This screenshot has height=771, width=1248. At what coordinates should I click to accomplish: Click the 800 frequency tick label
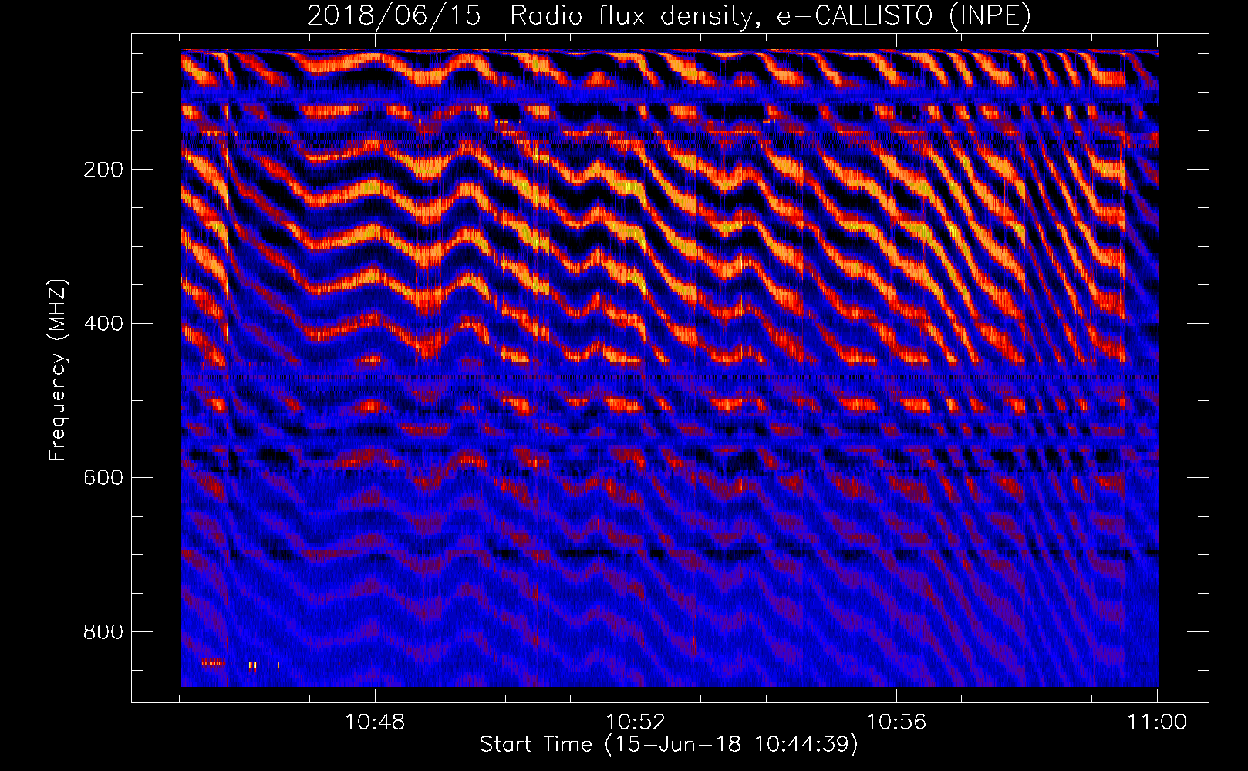103,632
